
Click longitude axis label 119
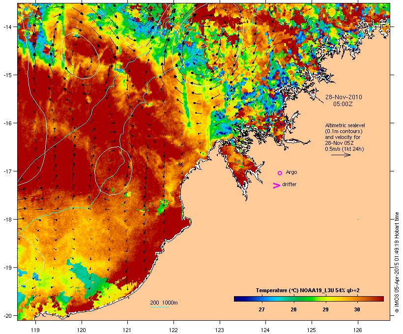(x=35, y=330)
